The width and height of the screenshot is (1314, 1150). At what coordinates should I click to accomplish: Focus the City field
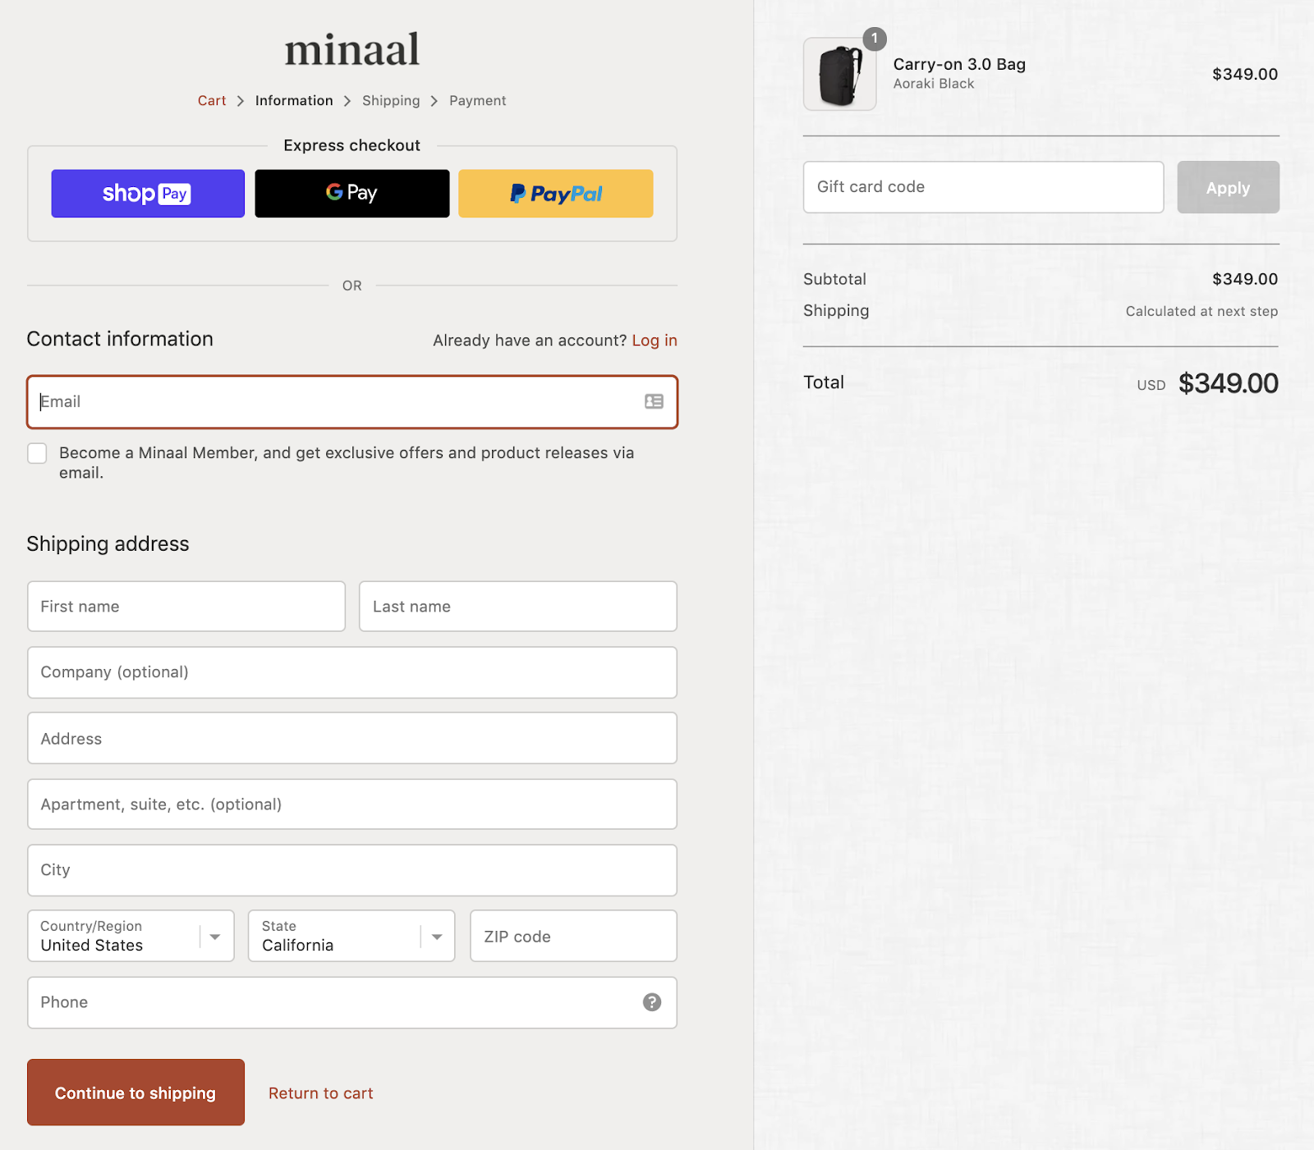352,870
